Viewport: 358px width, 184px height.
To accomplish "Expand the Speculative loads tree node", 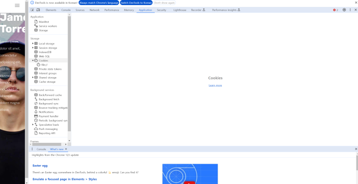I will point(33,124).
